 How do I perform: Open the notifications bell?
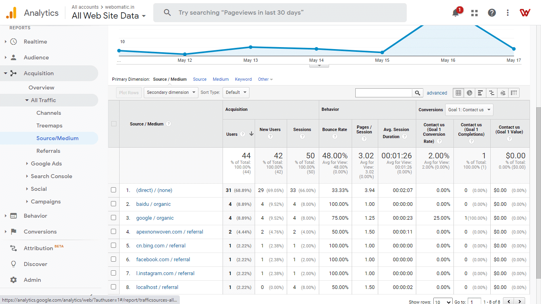coord(455,13)
